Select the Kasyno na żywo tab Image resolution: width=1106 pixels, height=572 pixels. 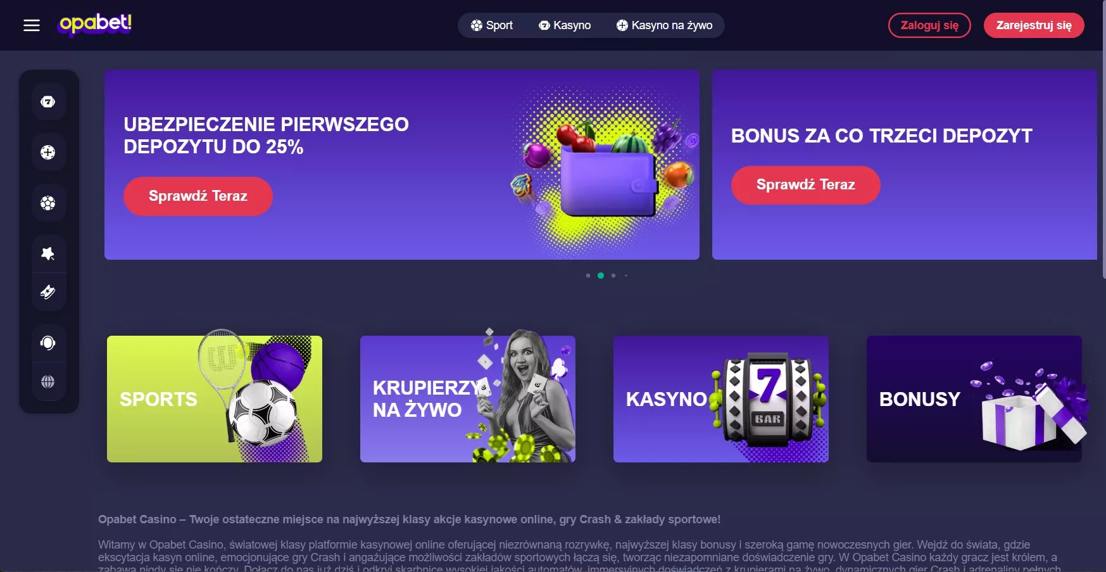click(664, 25)
